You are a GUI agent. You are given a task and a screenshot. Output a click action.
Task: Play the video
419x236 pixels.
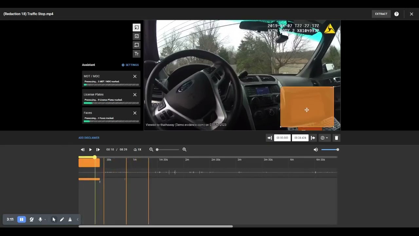(x=90, y=149)
